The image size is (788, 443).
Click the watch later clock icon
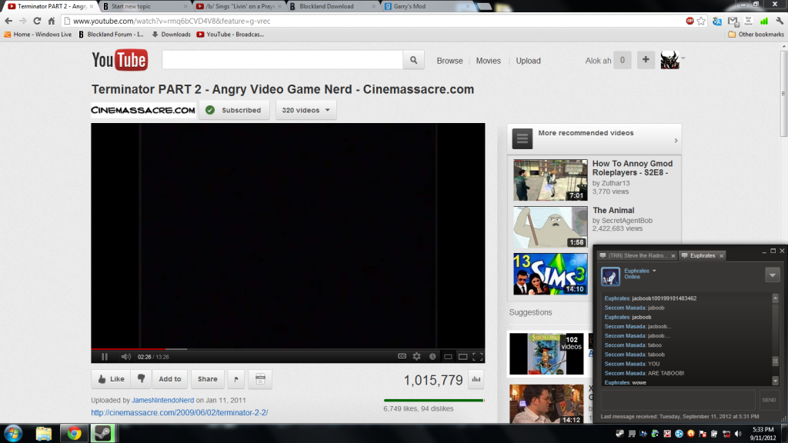tap(432, 357)
